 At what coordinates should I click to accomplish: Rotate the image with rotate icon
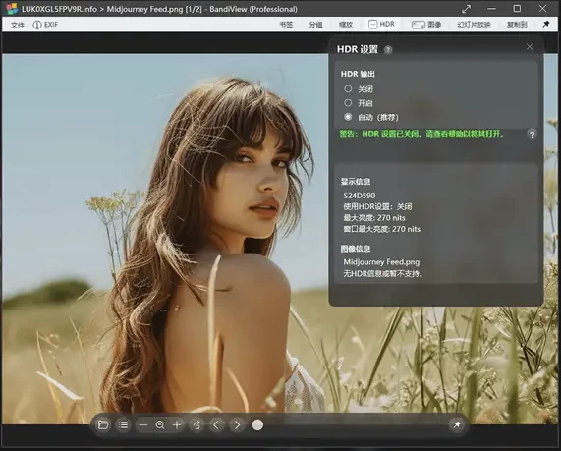click(x=196, y=424)
